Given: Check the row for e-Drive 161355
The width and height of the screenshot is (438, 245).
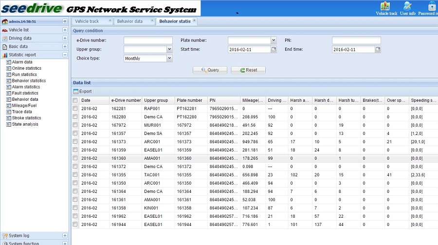Looking at the screenshot, I should click(x=75, y=174).
